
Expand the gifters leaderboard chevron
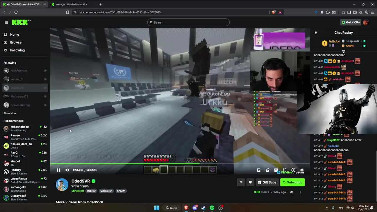coord(343,52)
